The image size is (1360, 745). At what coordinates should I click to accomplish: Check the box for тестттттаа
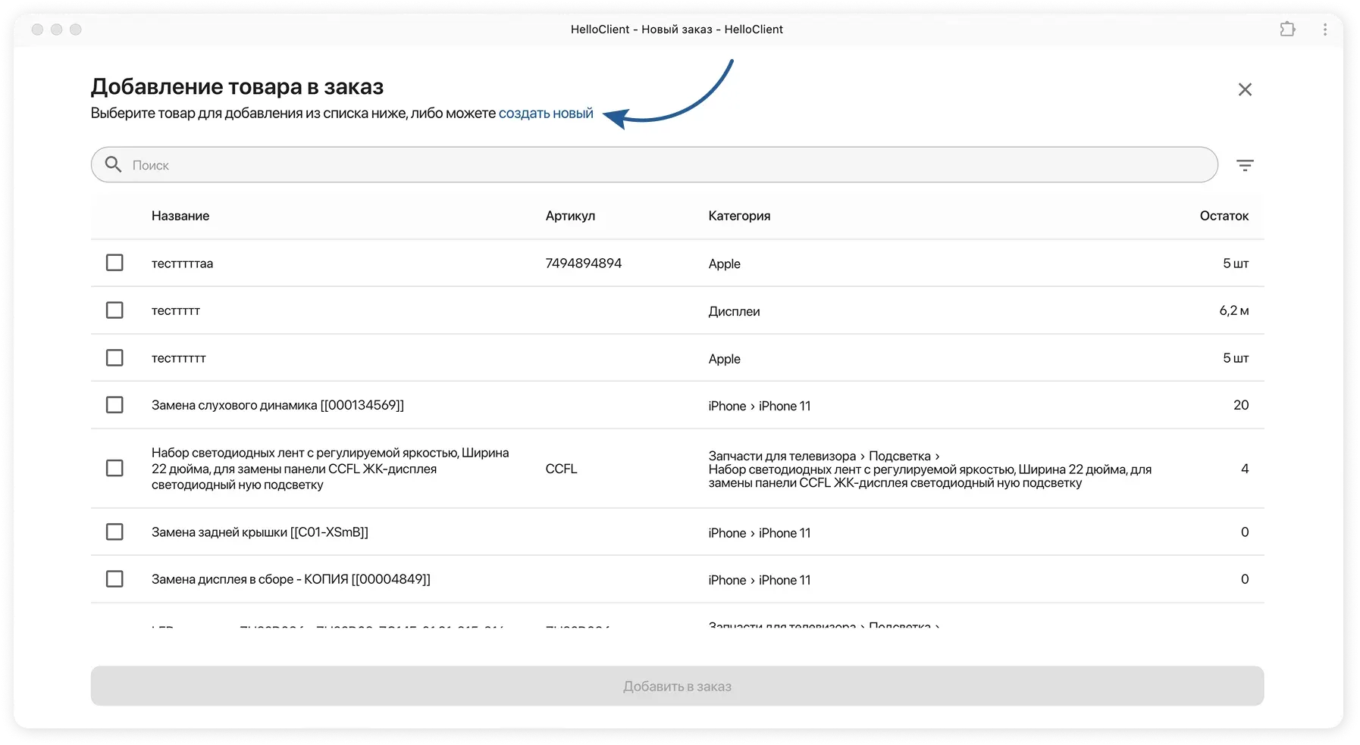pyautogui.click(x=114, y=263)
